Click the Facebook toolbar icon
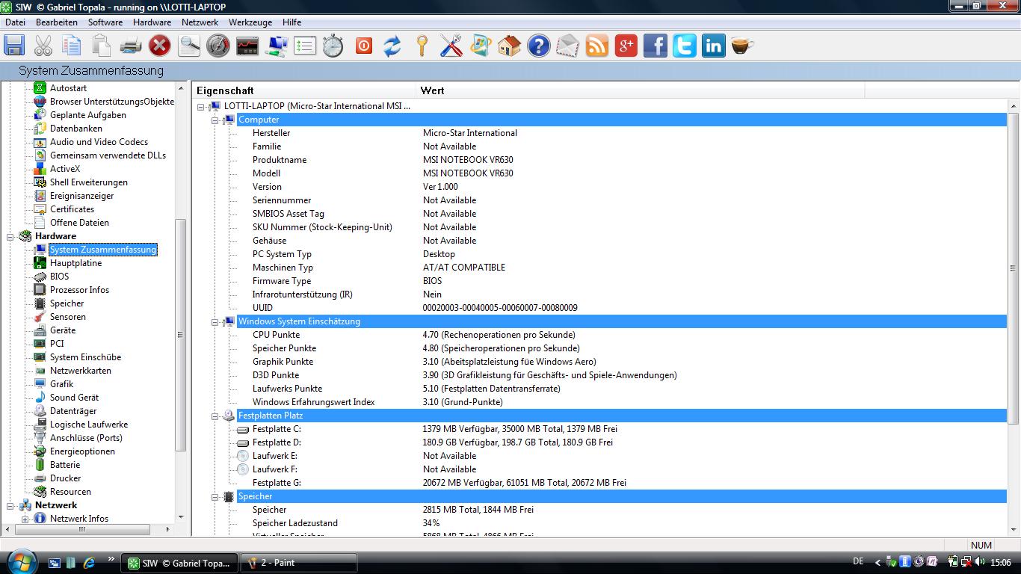 point(655,46)
